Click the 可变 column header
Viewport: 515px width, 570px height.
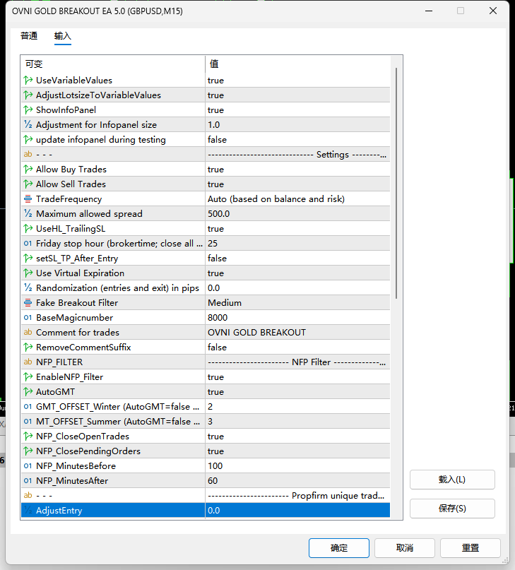(x=113, y=64)
